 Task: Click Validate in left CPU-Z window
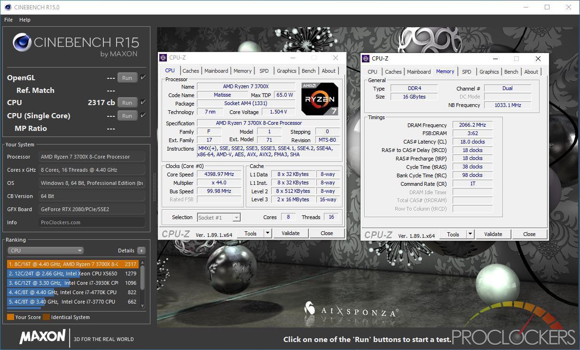pyautogui.click(x=290, y=233)
